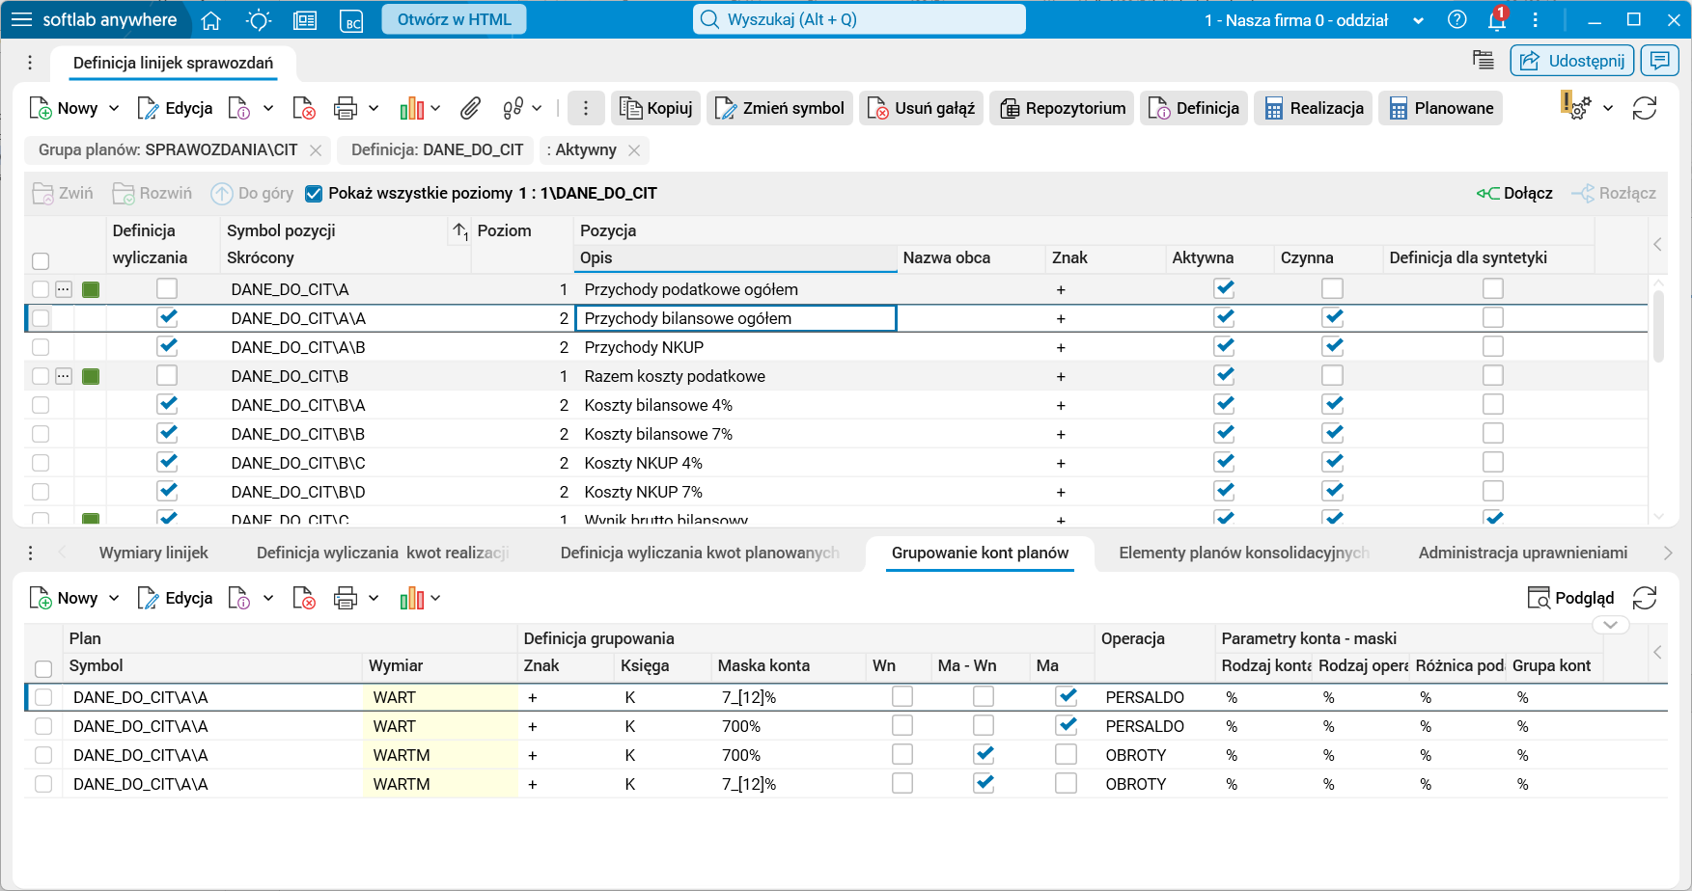Expand the chart dropdown in the lower toolbar
This screenshot has width=1692, height=891.
click(436, 599)
